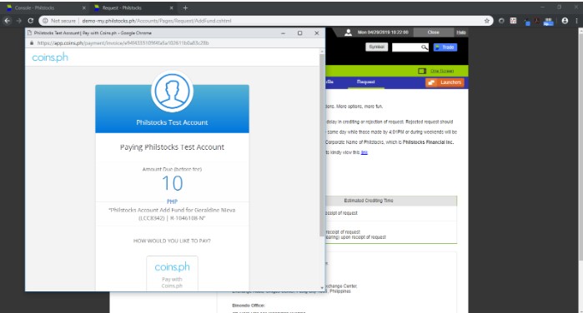
Task: Minimize the coins.ph popup window
Action: 283,33
